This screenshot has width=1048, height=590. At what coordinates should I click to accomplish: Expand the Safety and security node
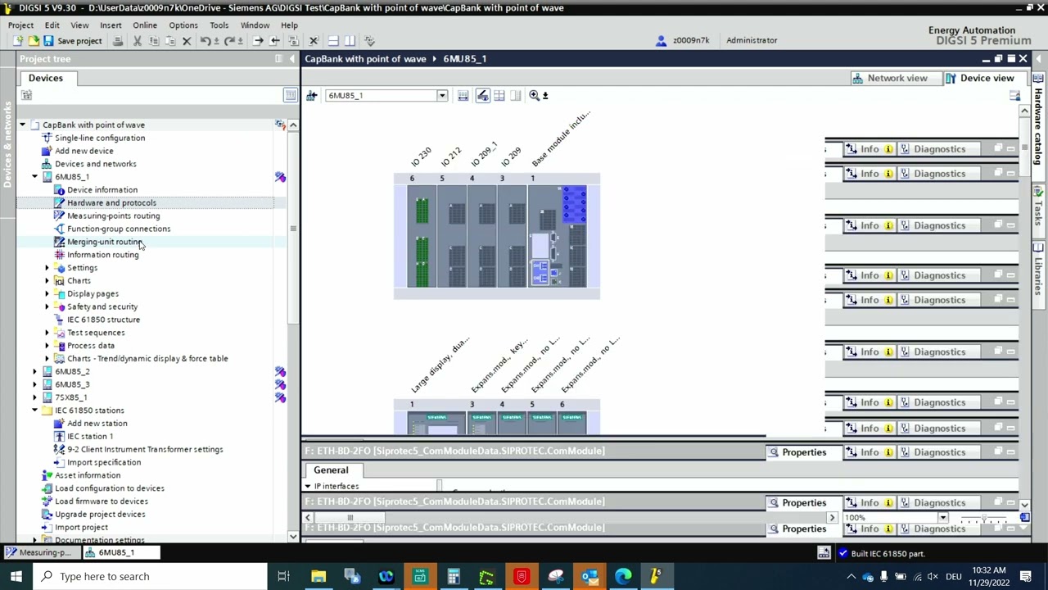(x=47, y=306)
